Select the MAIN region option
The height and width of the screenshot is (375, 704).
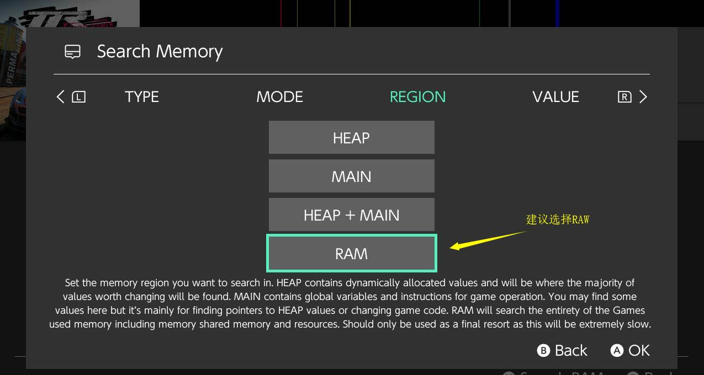coord(351,176)
